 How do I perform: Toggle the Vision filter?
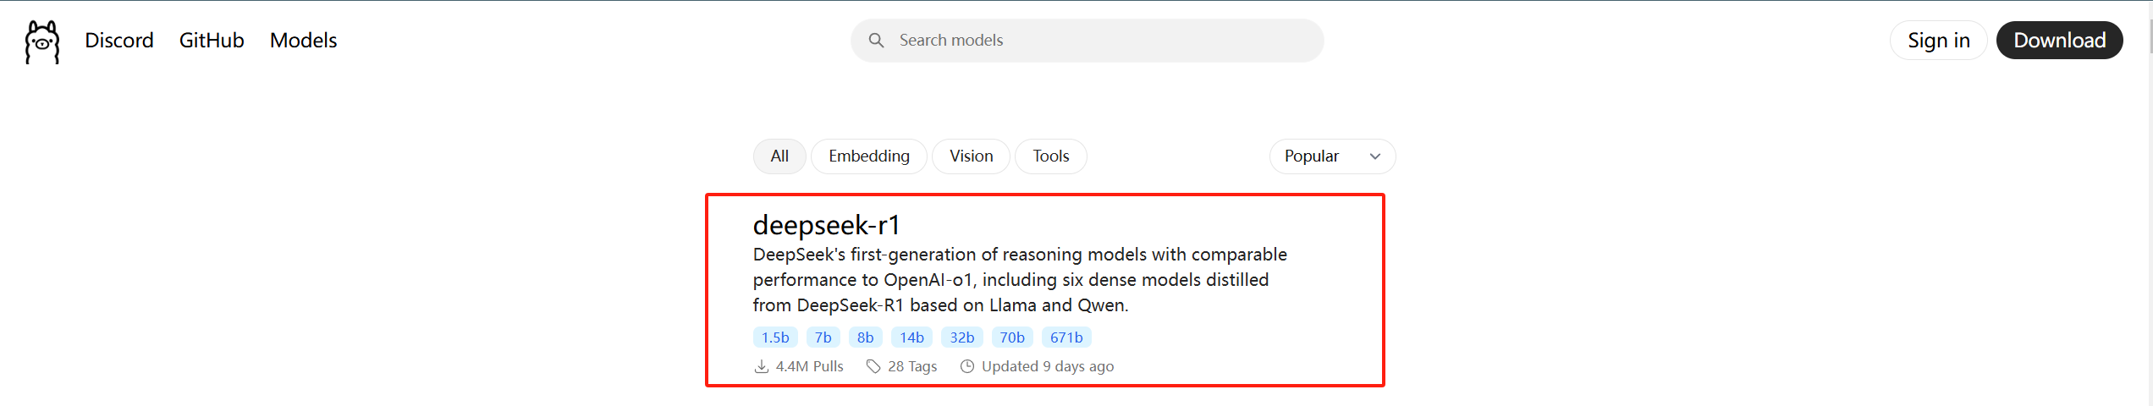[971, 156]
